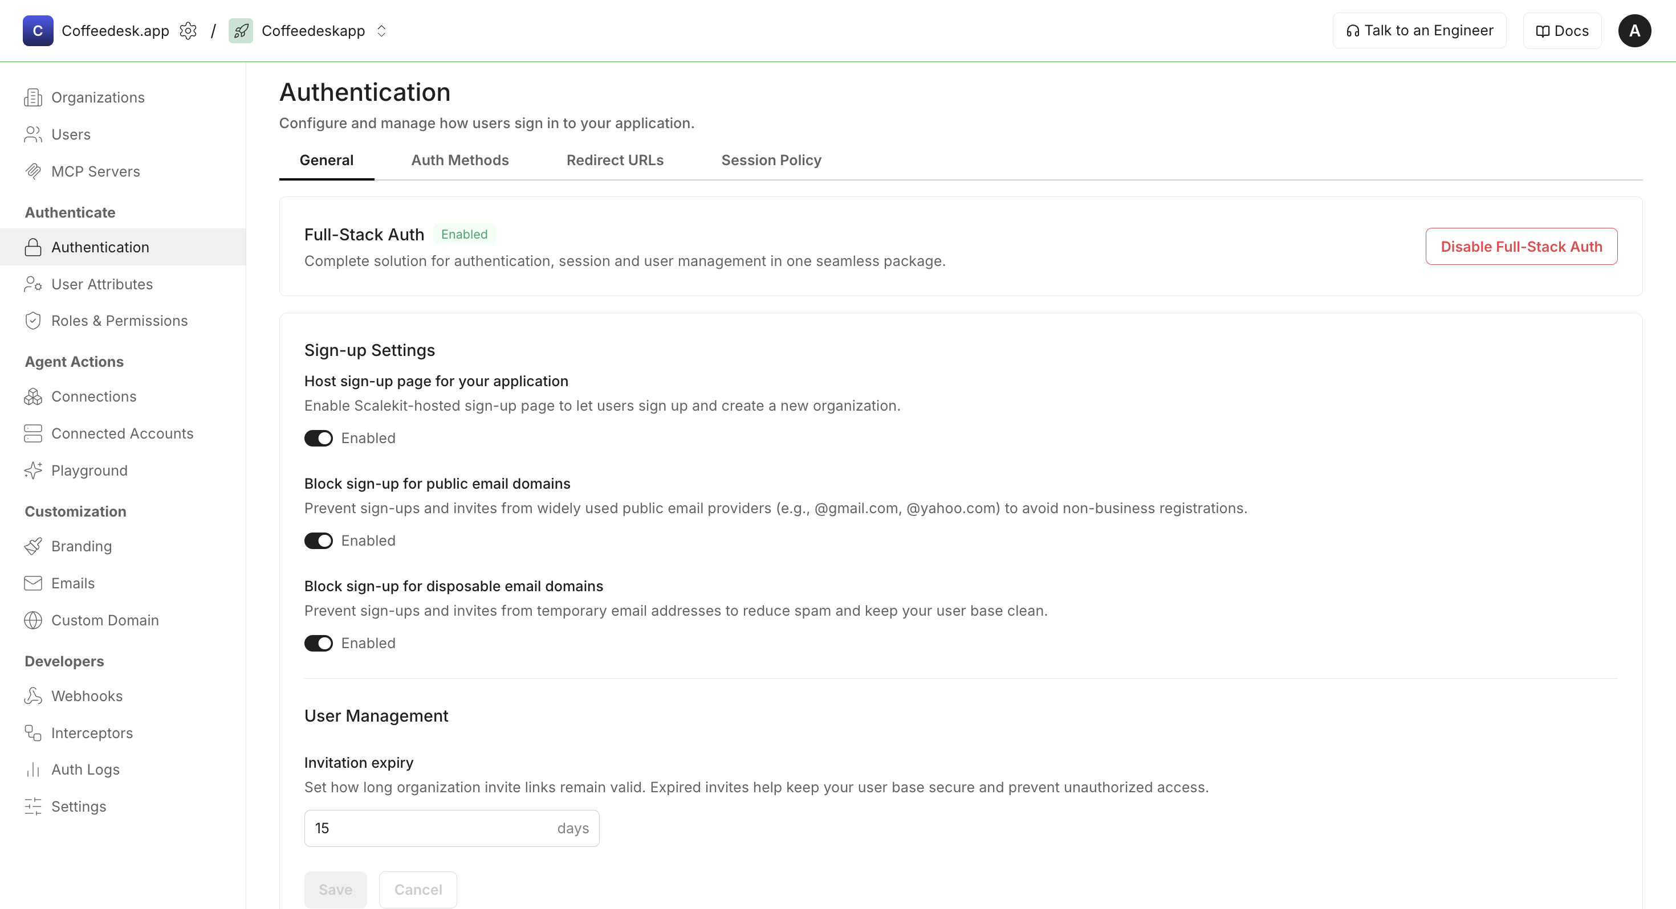
Task: Toggle hosted sign-up page switch
Action: [319, 438]
